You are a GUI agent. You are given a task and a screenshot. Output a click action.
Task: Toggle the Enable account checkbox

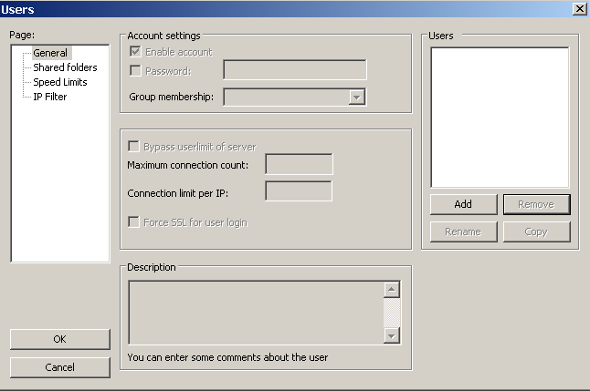point(135,52)
